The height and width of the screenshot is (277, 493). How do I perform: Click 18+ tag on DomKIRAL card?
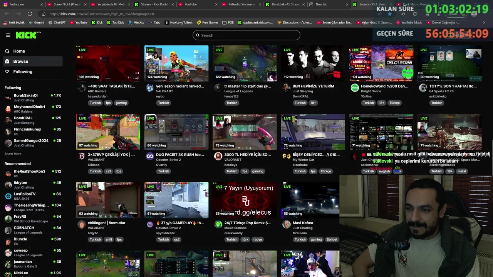click(313, 103)
